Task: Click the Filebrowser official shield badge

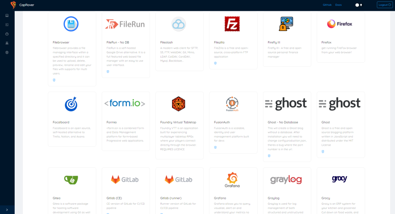Action: point(54,80)
